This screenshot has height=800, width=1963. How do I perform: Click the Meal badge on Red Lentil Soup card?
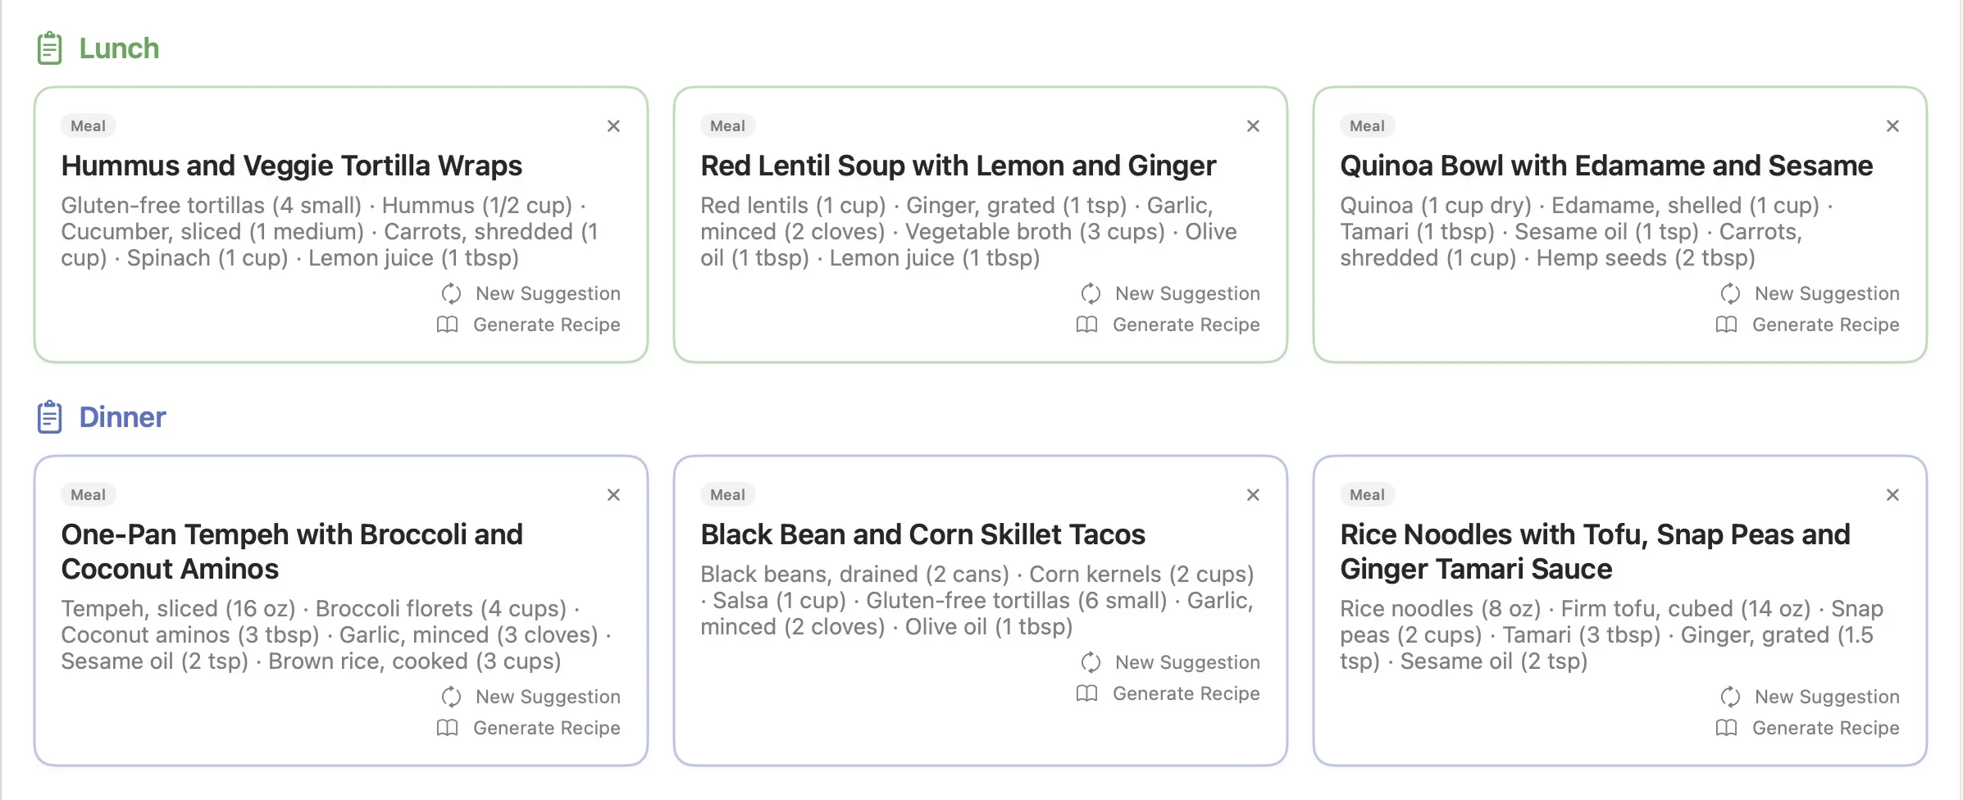pos(727,125)
